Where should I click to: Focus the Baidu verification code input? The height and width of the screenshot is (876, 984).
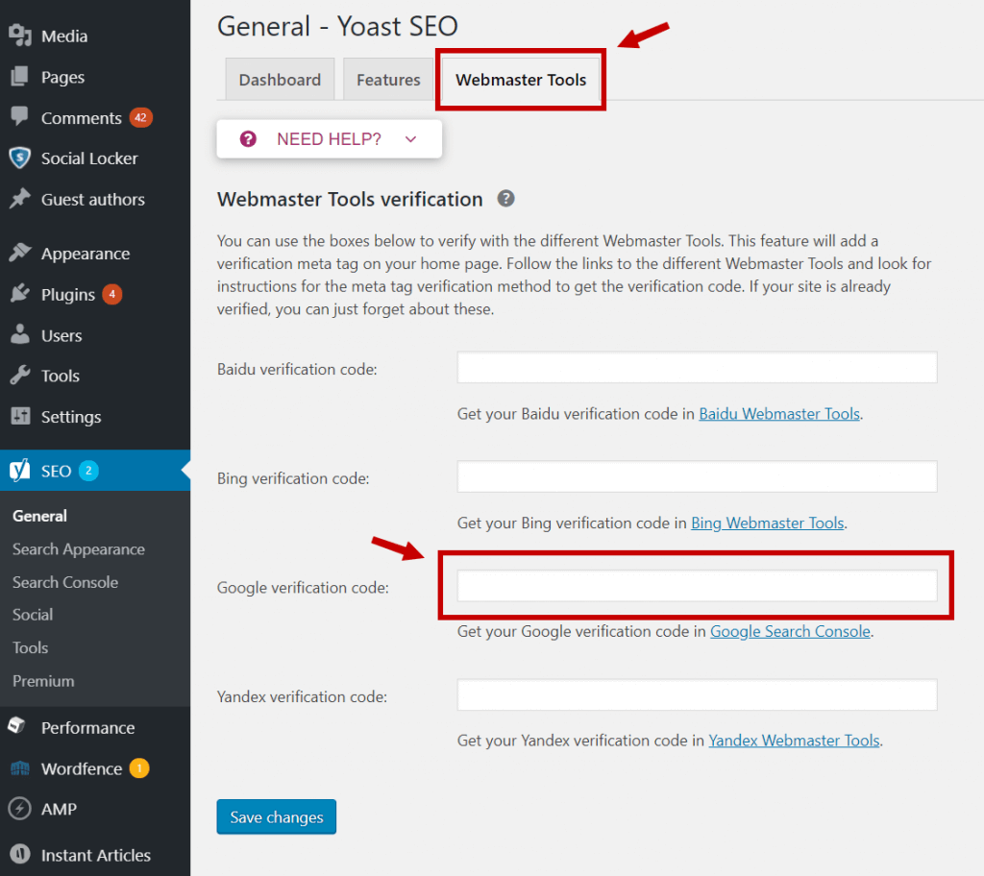pos(697,368)
